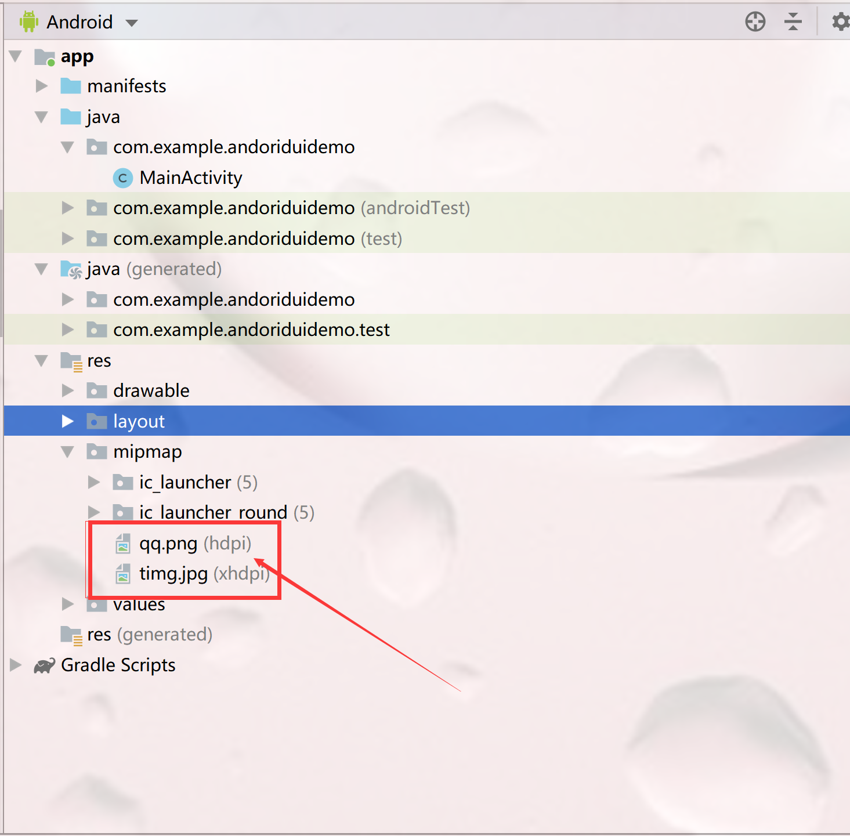Click the Gradle Scripts elephant icon
Image resolution: width=850 pixels, height=836 pixels.
(43, 665)
